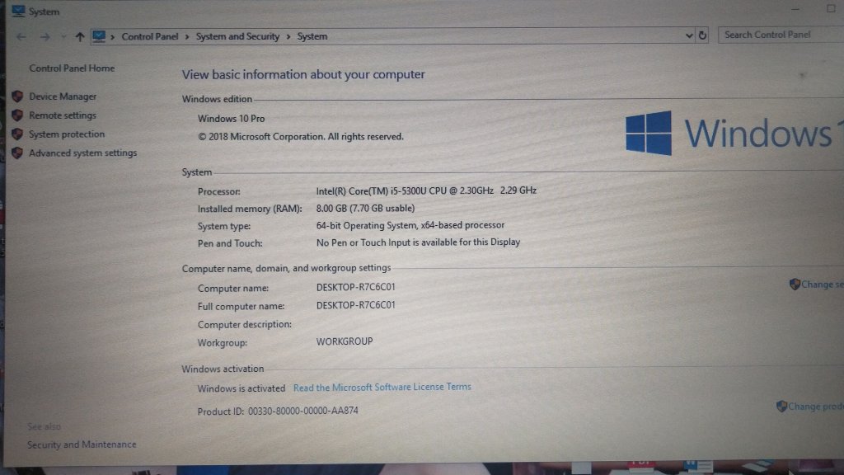Click the Windows logo graphic
844x475 pixels.
click(649, 133)
